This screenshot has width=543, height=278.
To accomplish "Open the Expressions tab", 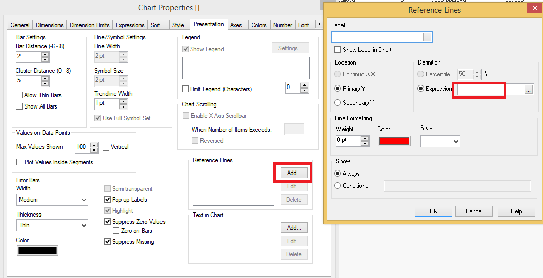I will [x=130, y=25].
